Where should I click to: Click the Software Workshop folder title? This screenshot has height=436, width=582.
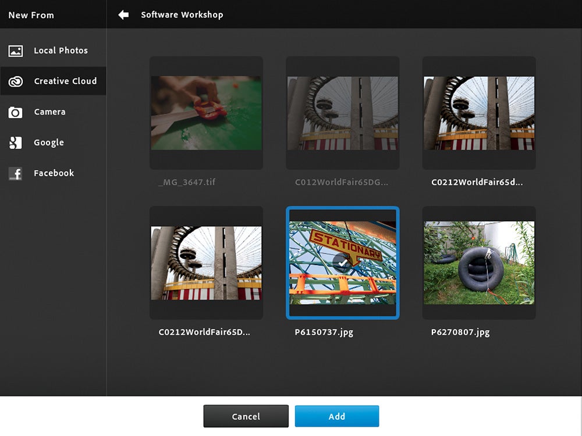182,15
